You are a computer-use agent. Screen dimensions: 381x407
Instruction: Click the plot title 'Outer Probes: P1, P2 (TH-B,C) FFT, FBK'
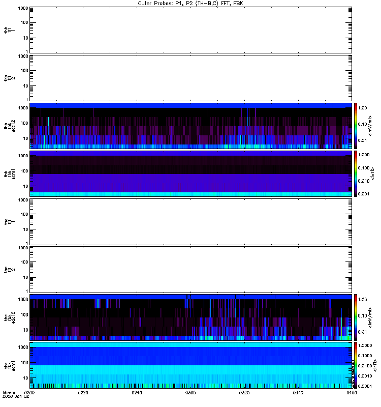(x=190, y=4)
